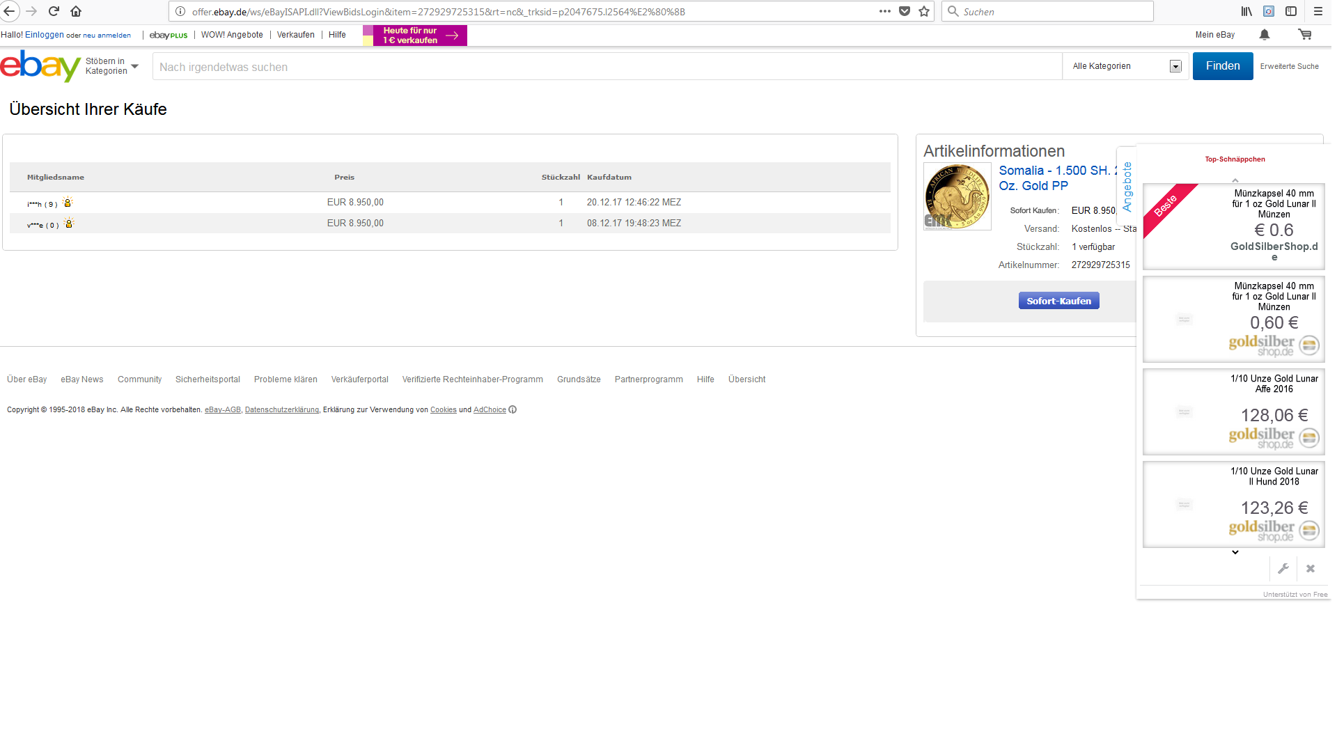
Task: Save the page to Pocket
Action: tap(905, 11)
